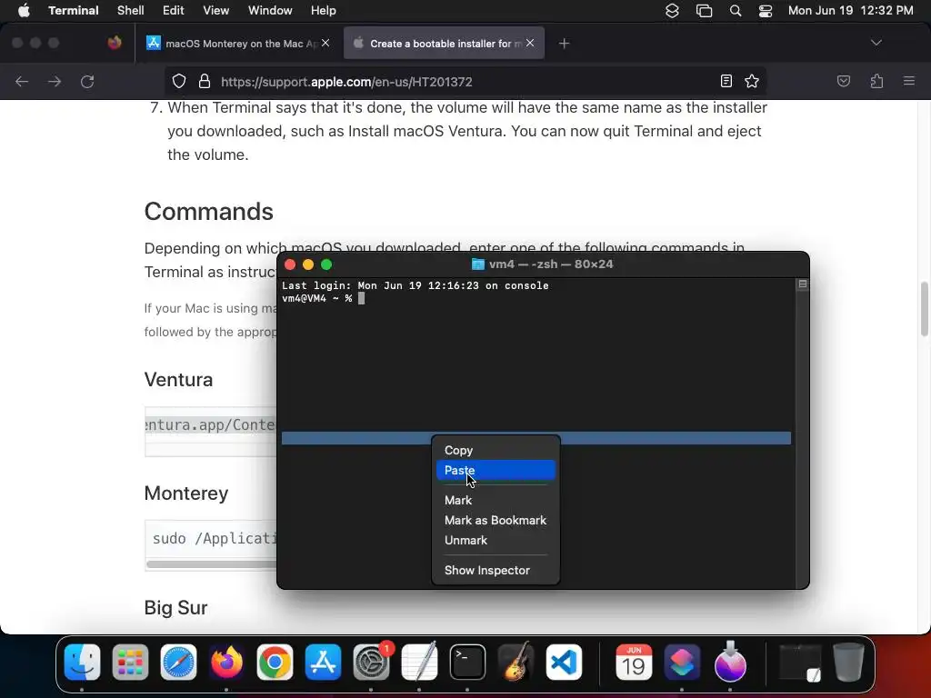This screenshot has height=698, width=931.
Task: Click the Big Sur heading
Action: point(175,608)
